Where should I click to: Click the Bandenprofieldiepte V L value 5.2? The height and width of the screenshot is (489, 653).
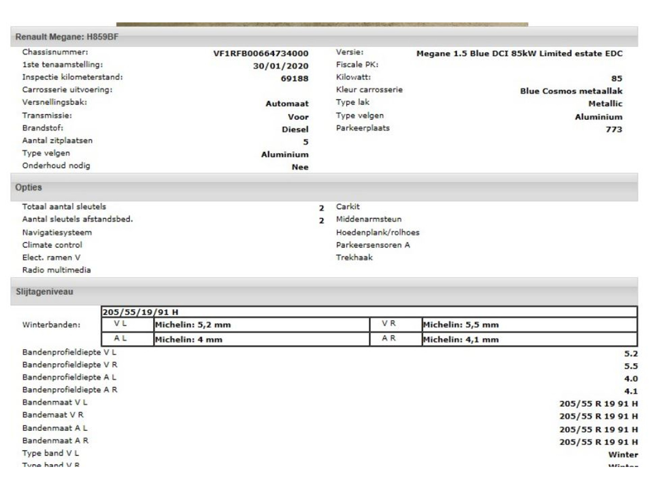[x=631, y=354]
